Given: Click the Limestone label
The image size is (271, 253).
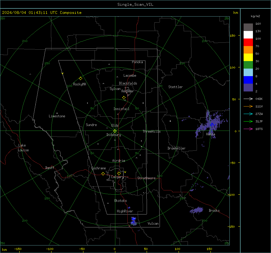Looking at the screenshot, I should pos(57,116).
